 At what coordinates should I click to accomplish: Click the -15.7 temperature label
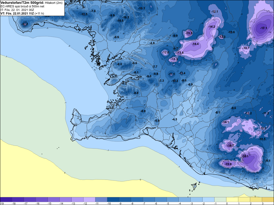[x=230, y=146]
